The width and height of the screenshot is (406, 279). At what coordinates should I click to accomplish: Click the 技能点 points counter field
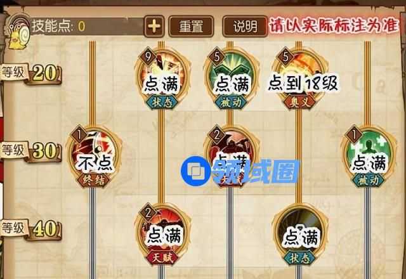87,27
